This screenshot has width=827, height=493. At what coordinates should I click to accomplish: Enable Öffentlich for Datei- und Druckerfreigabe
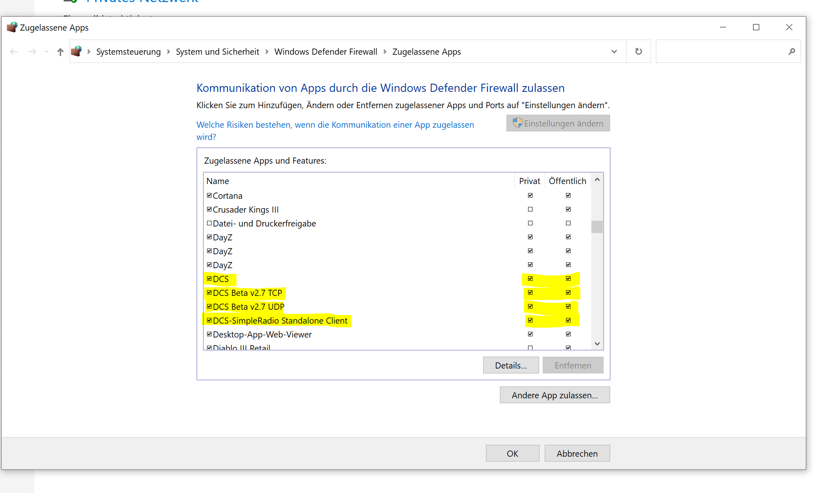pos(568,223)
